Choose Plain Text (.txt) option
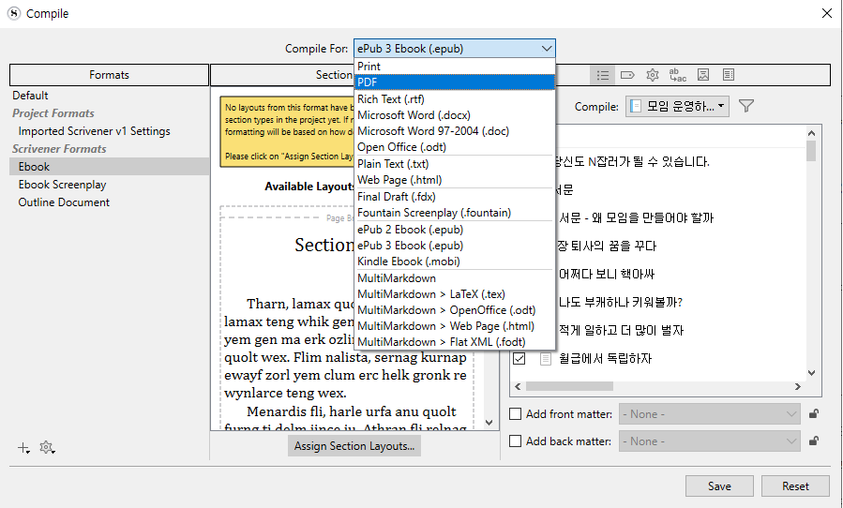This screenshot has height=508, width=843. pos(454,164)
